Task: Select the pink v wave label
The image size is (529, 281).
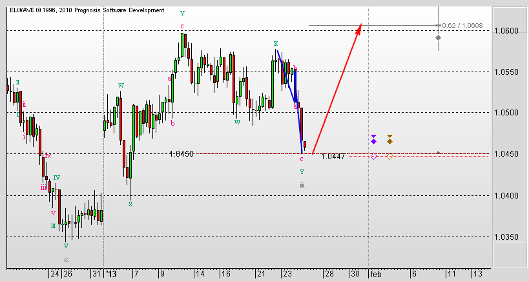Action: (x=53, y=213)
